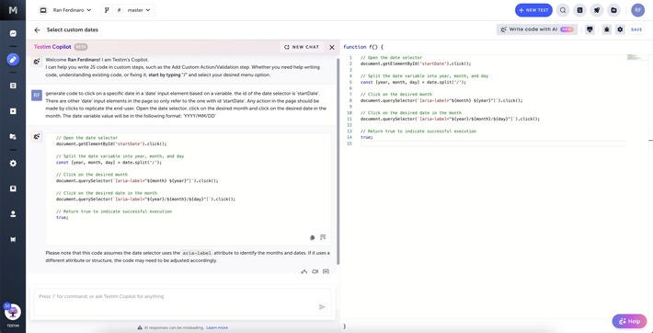This screenshot has width=653, height=333.
Task: Give thumbs down to Copilot response
Action: 315,271
